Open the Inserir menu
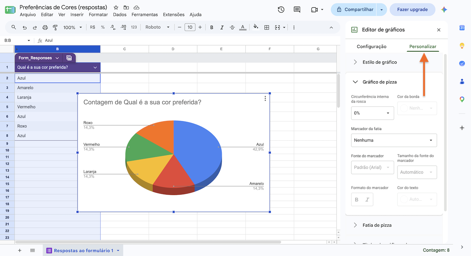 point(77,15)
